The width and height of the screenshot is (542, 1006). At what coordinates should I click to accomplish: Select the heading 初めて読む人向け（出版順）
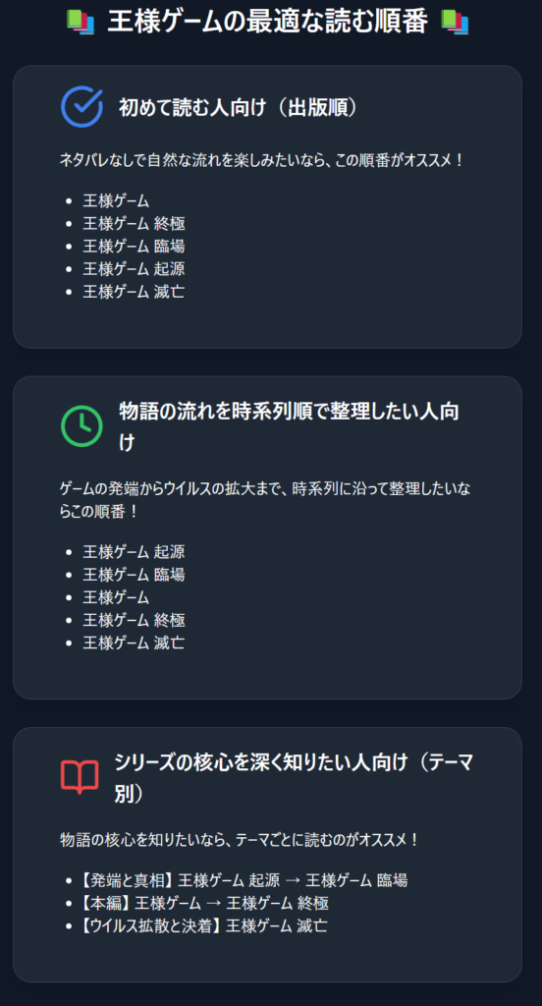[x=239, y=107]
